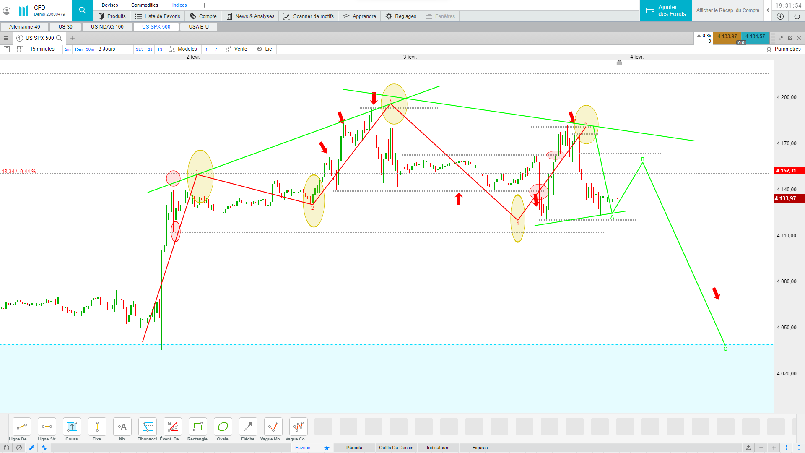
Task: Select the Nb text annotation tool
Action: (122, 427)
